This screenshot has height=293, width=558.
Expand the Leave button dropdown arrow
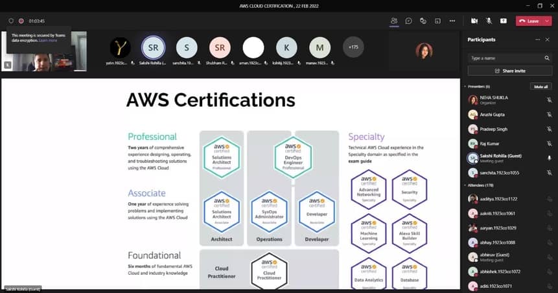(546, 21)
